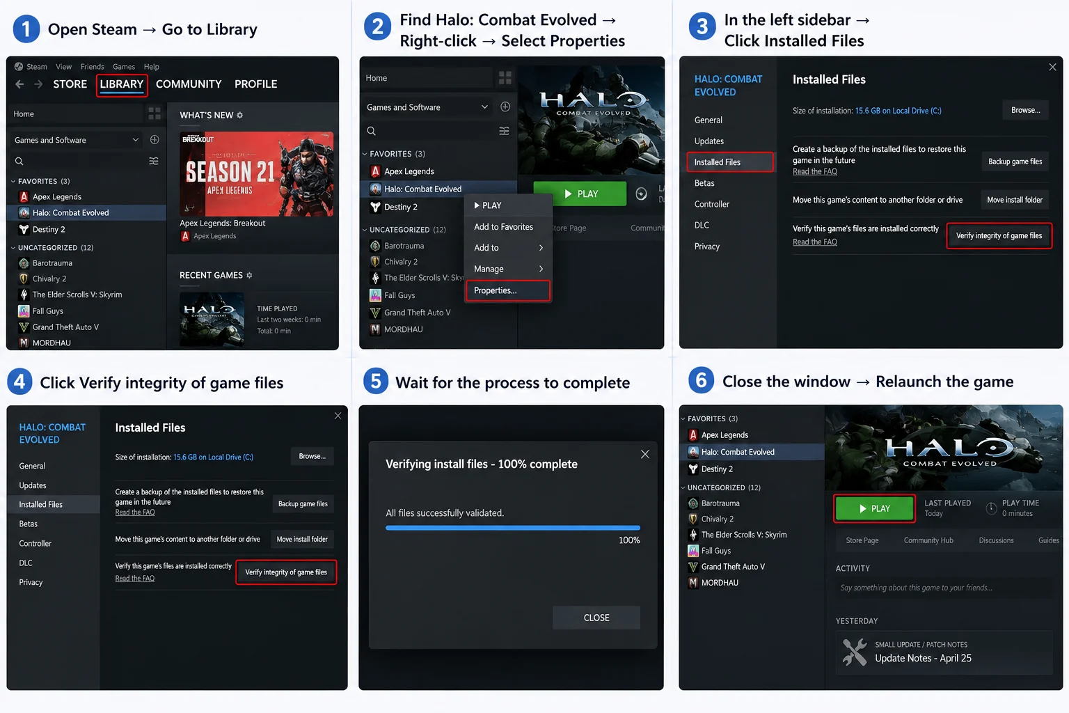Image resolution: width=1069 pixels, height=713 pixels.
Task: Click Backup game files in step 3 panel
Action: (1015, 162)
